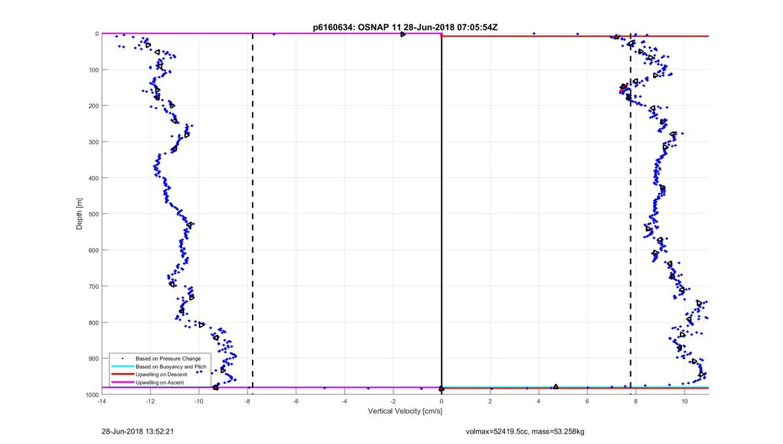Image resolution: width=783 pixels, height=444 pixels.
Task: Click depth axis tick label '800'
Action: (93, 323)
